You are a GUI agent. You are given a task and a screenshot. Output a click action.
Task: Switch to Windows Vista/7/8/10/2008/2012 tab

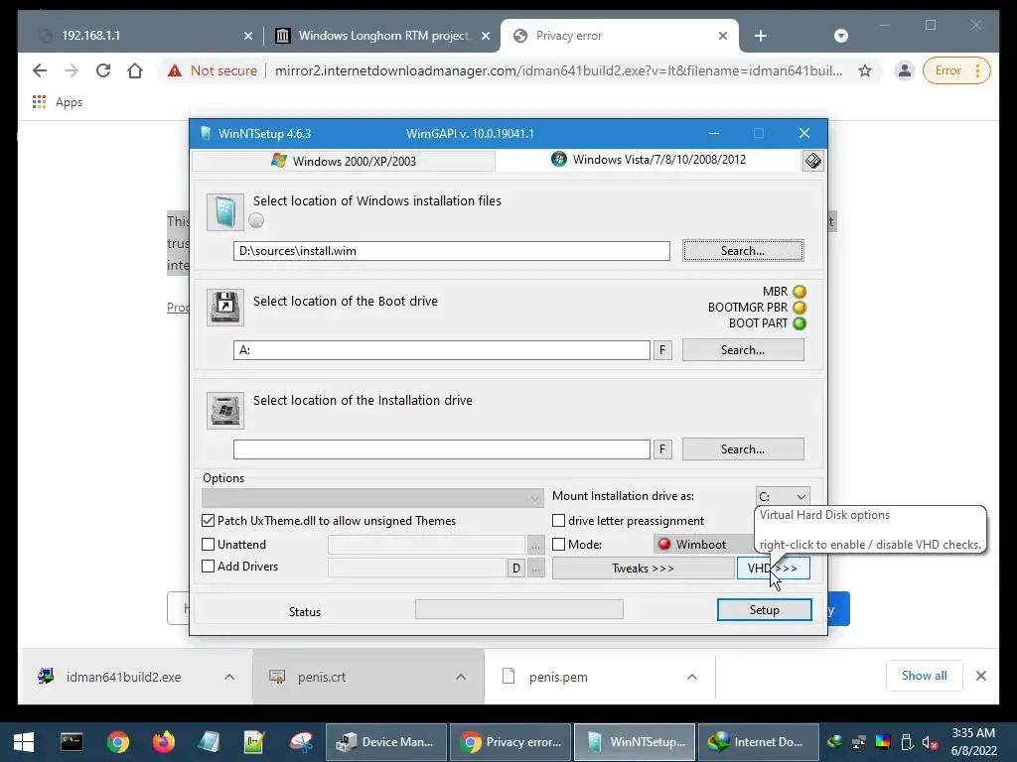[x=649, y=160]
